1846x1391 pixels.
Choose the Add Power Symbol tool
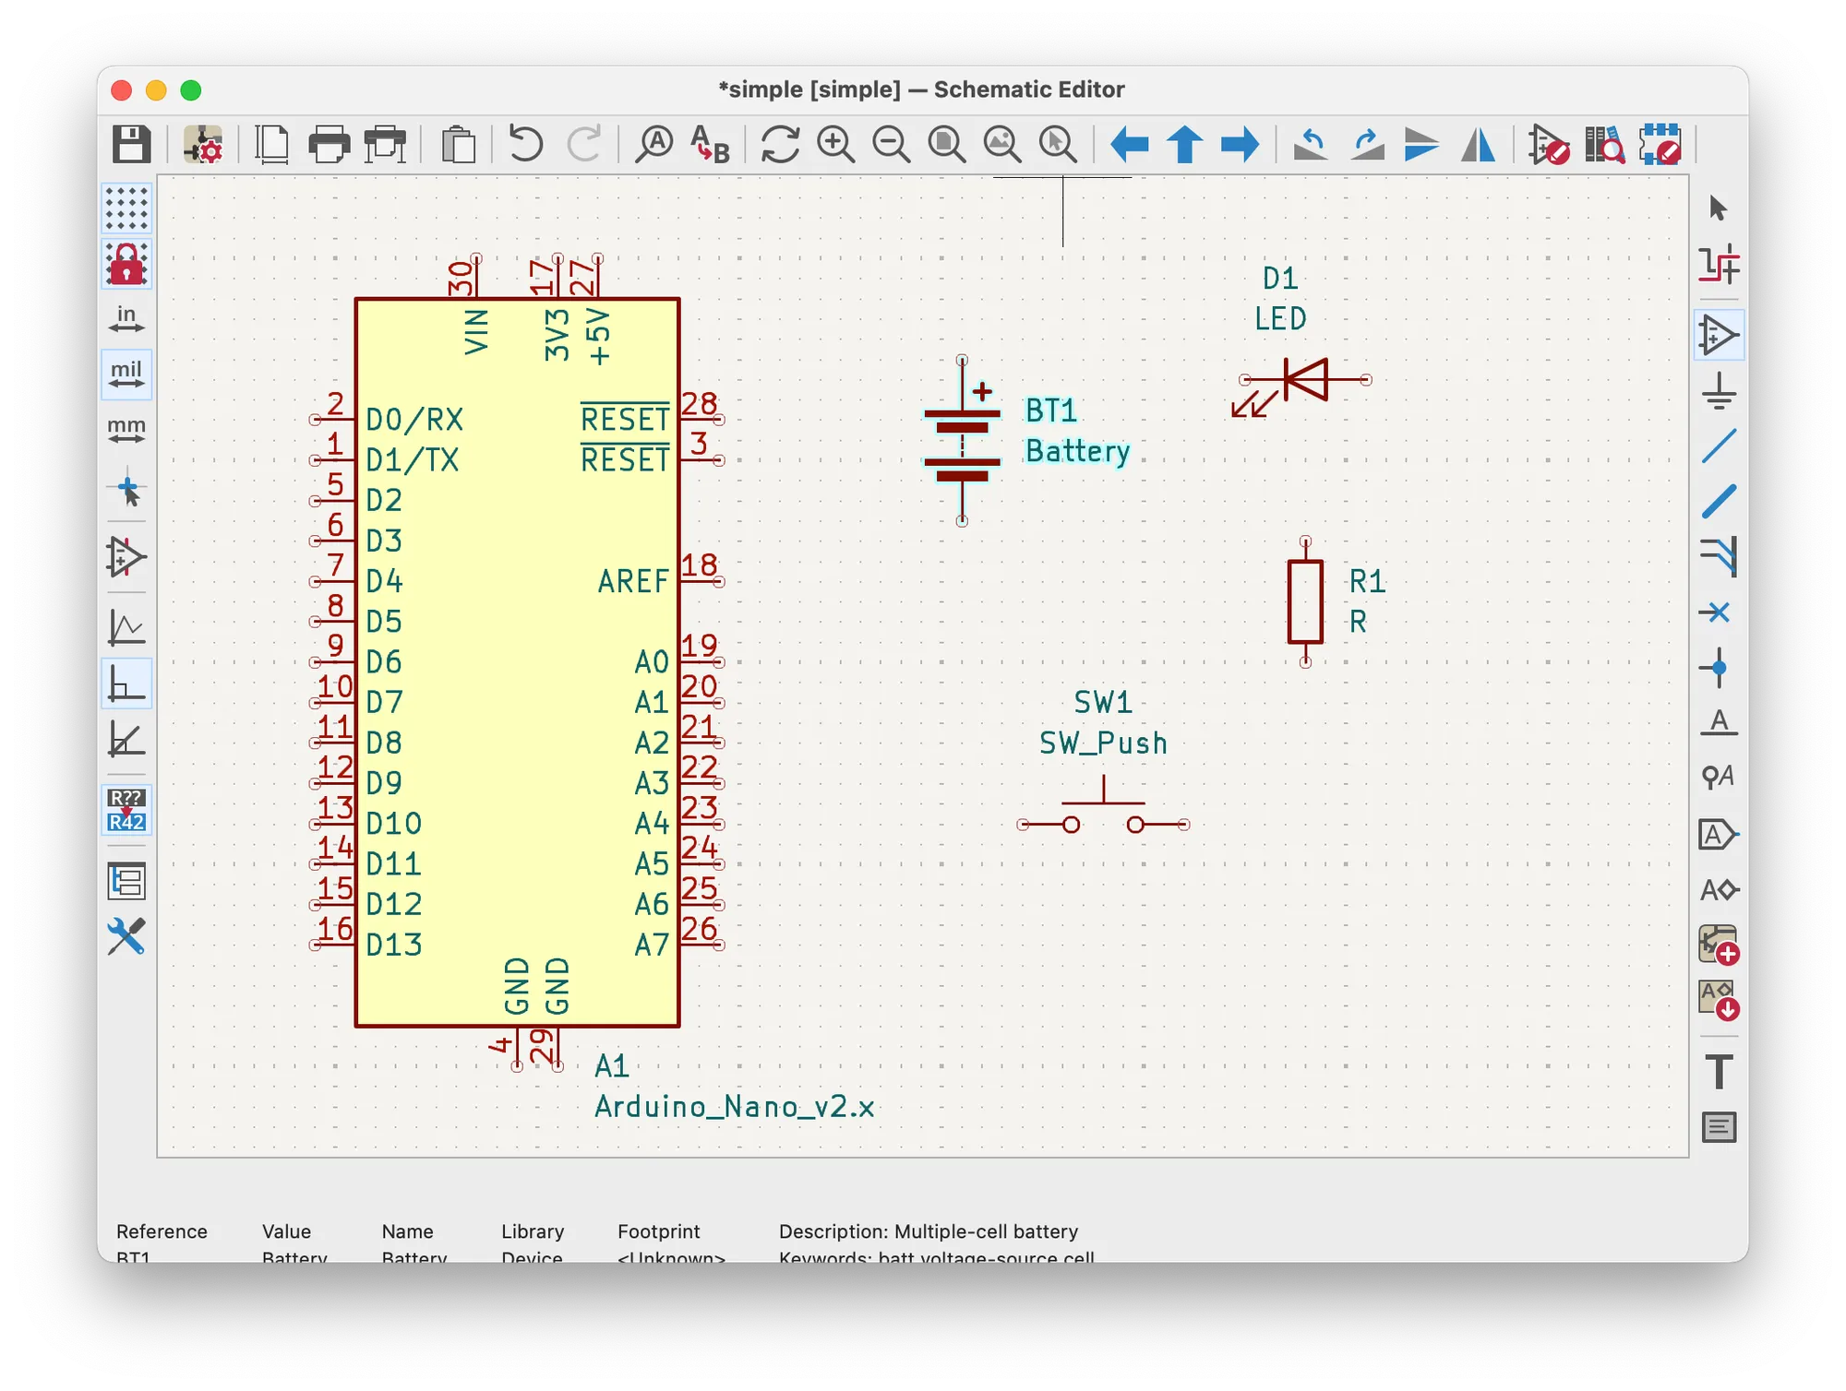pos(1719,391)
